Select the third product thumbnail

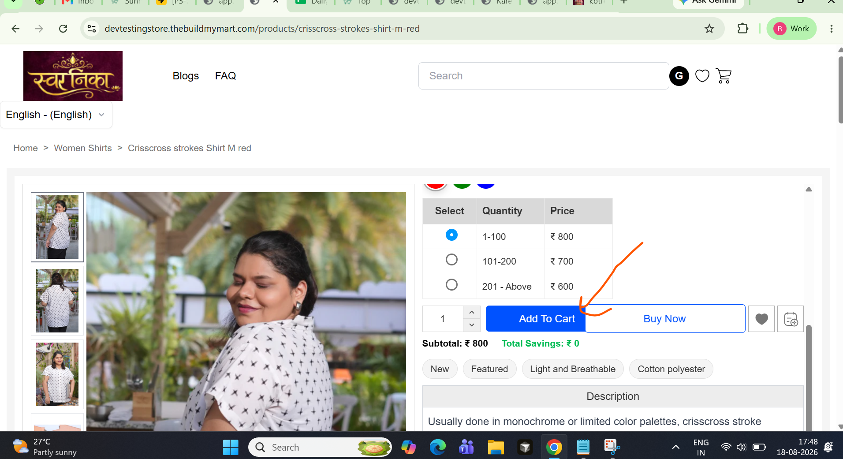pos(57,374)
